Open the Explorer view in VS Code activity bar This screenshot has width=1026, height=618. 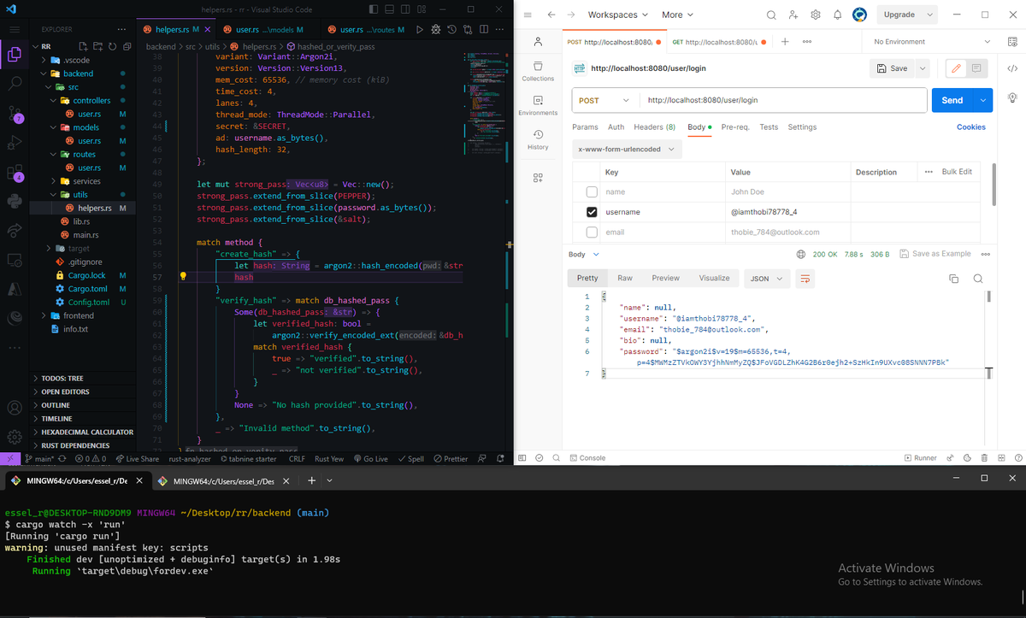pyautogui.click(x=15, y=56)
